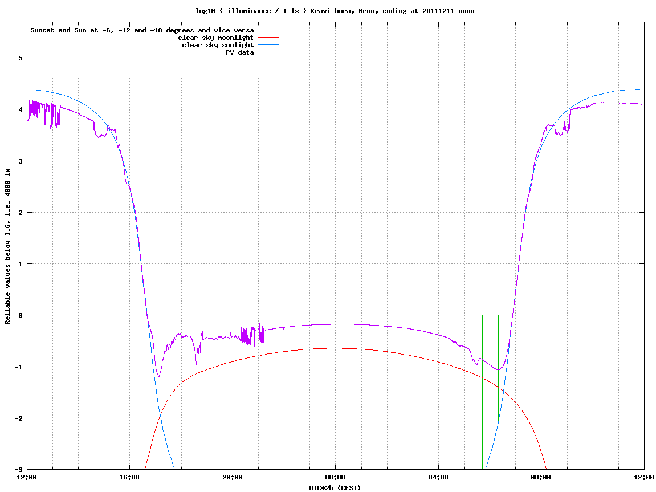The width and height of the screenshot is (656, 492).
Task: Click the x-axis label 04:00
Action: coord(438,477)
